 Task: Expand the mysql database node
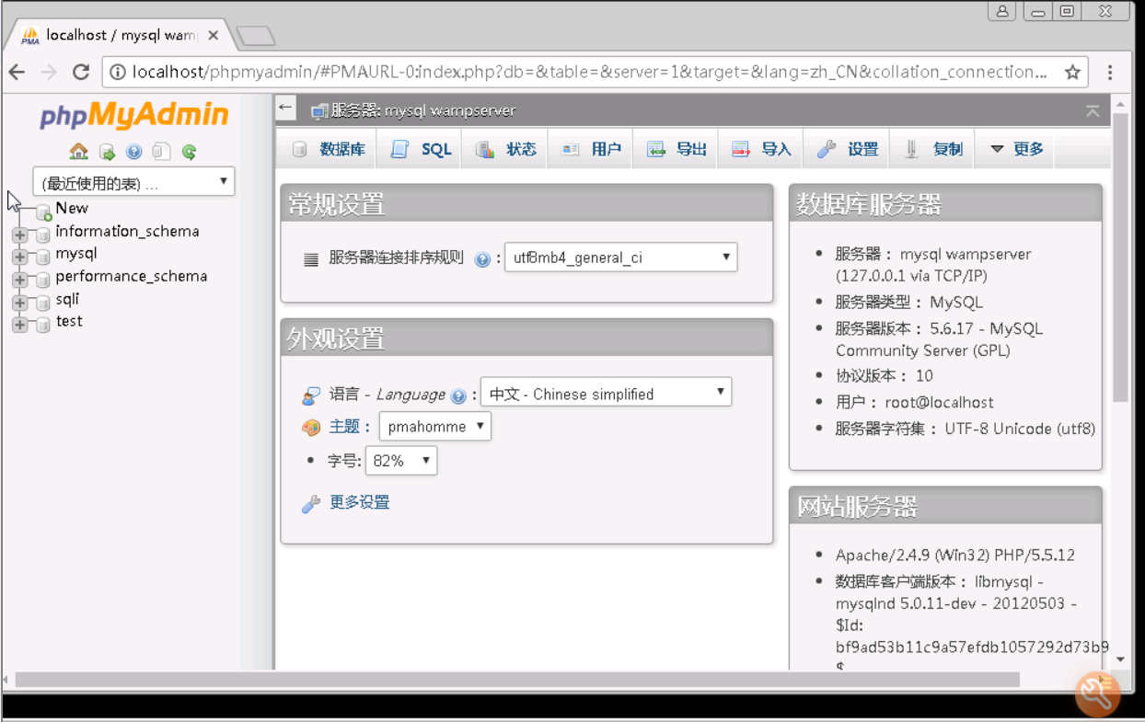pos(20,257)
